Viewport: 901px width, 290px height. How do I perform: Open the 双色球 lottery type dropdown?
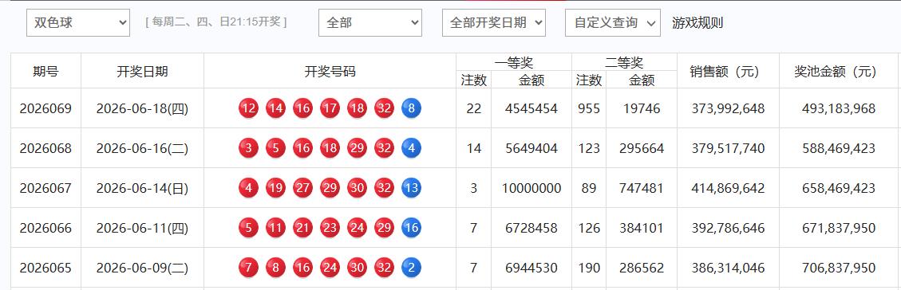click(x=78, y=23)
